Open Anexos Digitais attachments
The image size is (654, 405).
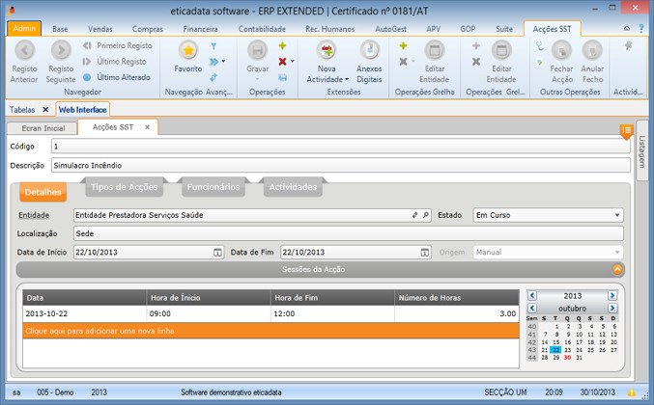369,52
